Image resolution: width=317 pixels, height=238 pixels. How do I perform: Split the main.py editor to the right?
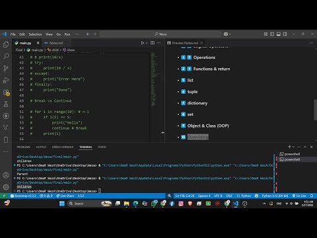[x=153, y=43]
